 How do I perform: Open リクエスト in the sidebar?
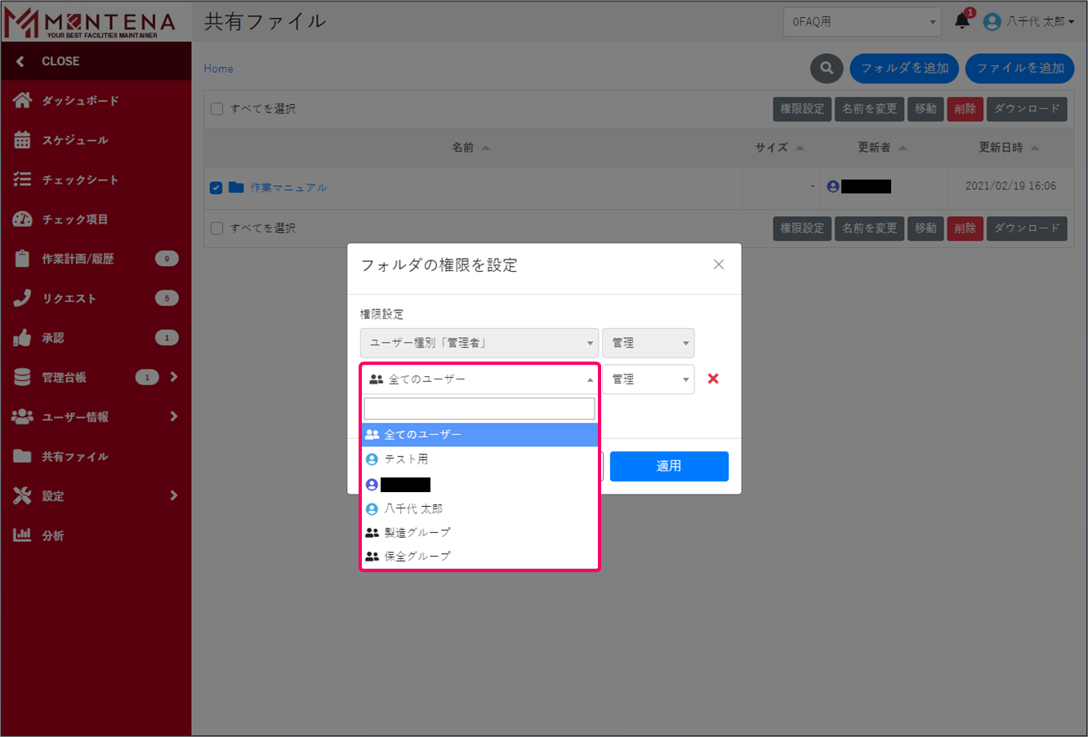(69, 299)
